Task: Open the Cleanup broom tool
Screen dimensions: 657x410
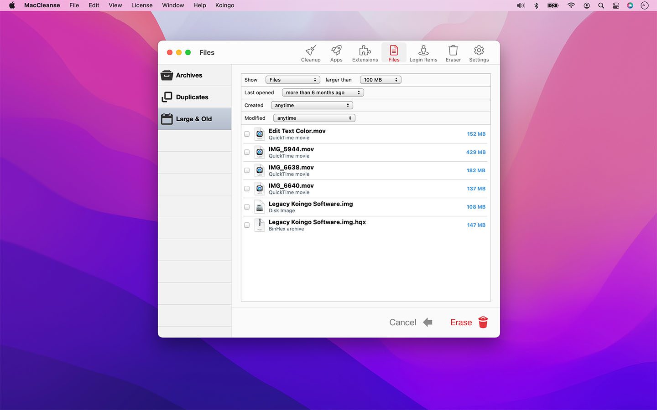Action: coord(311,53)
